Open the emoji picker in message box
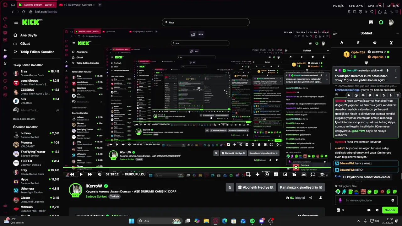 click(x=393, y=200)
